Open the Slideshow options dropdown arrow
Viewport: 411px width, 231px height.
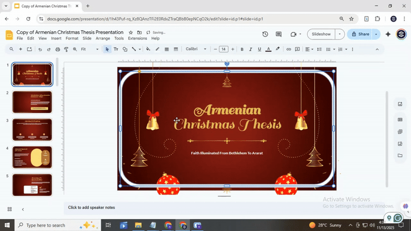point(339,34)
